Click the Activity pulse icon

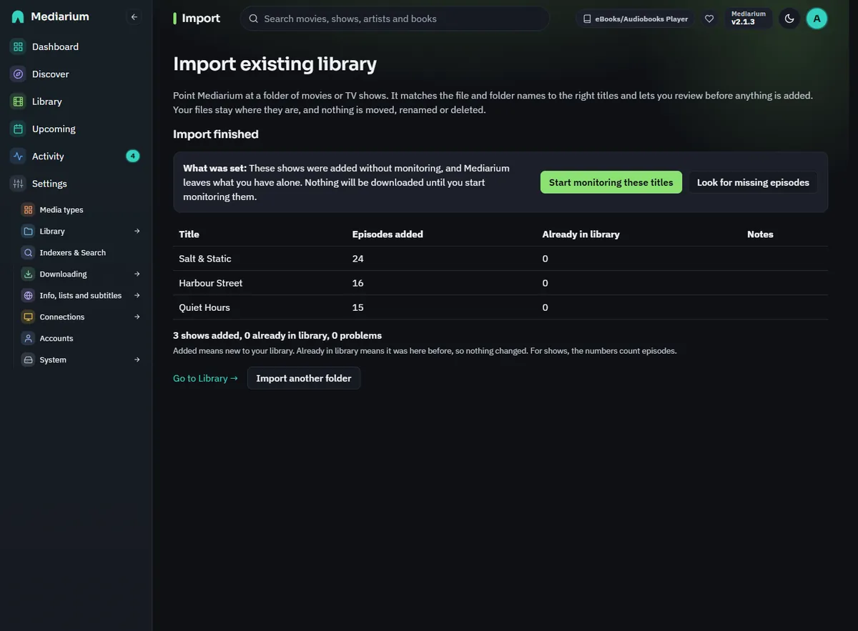pos(18,156)
